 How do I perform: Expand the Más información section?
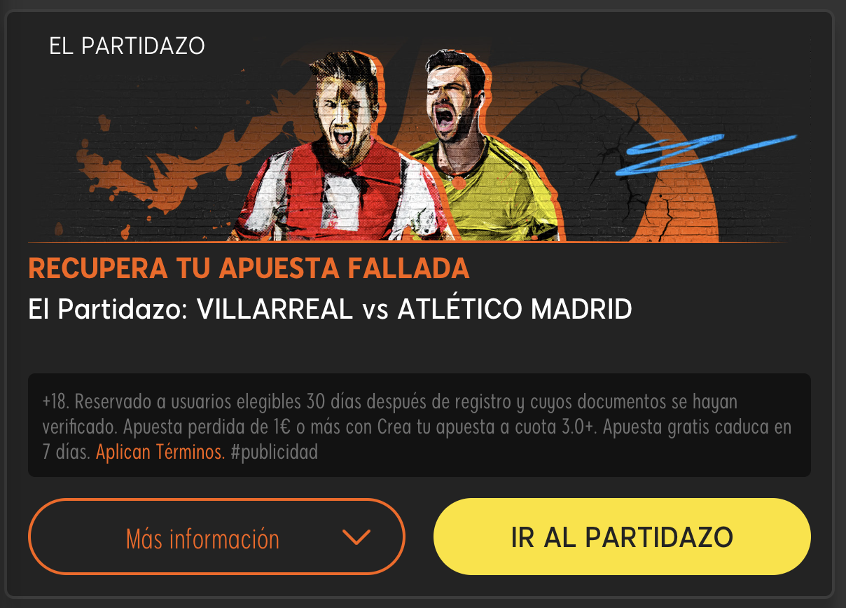[x=216, y=537]
